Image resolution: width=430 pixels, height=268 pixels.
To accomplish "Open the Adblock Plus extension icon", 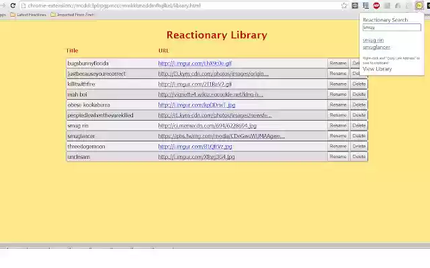I will click(376, 5).
